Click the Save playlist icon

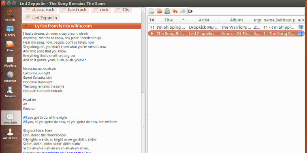click(167, 11)
